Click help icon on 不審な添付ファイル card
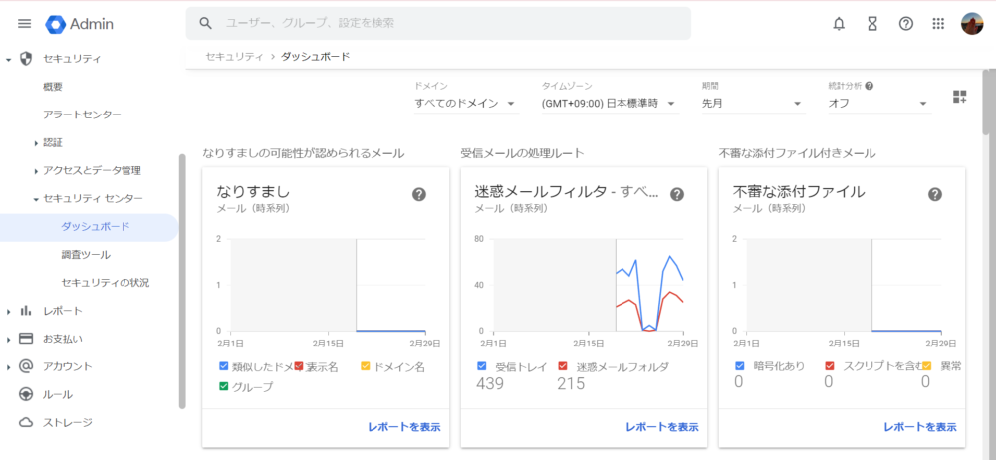 click(x=935, y=194)
